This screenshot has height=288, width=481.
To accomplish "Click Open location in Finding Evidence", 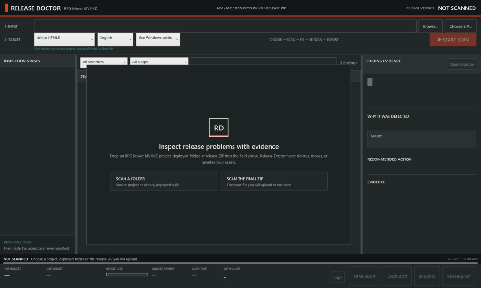I will point(462,64).
